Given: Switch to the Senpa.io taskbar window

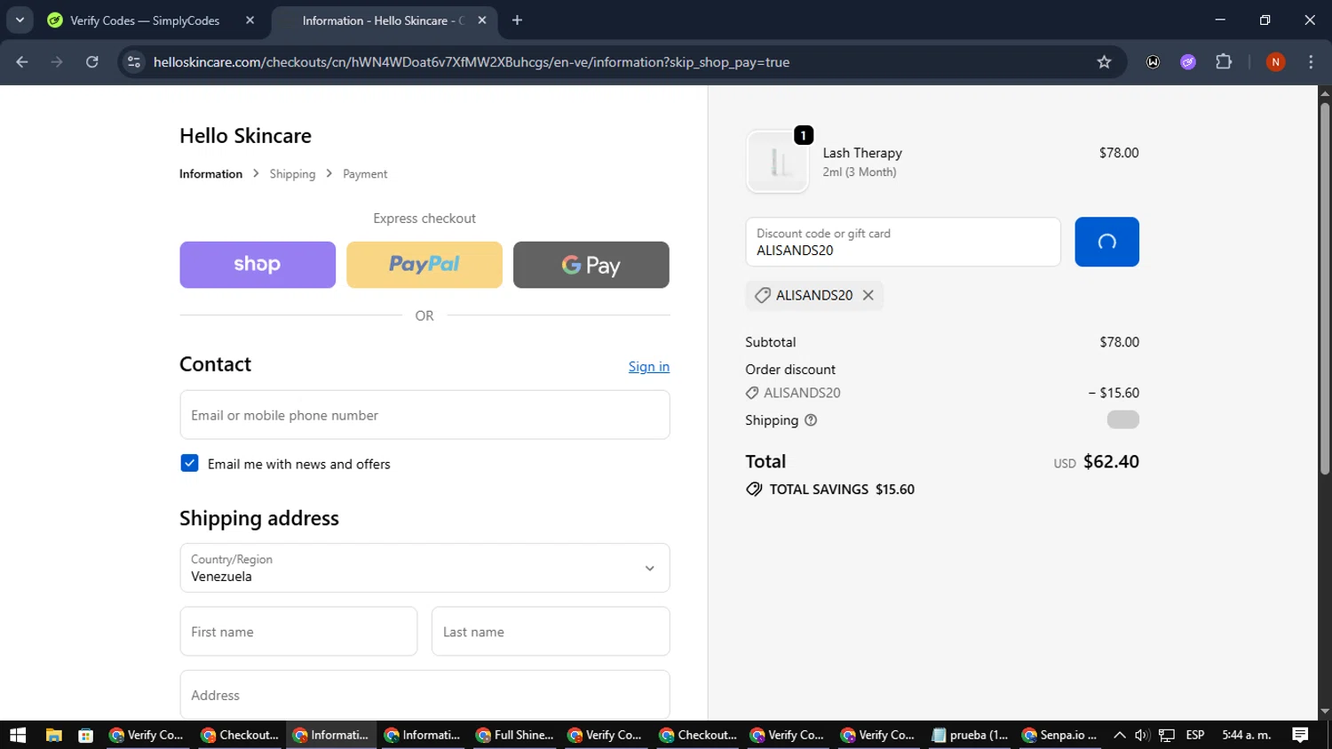Looking at the screenshot, I should pos(1060,735).
